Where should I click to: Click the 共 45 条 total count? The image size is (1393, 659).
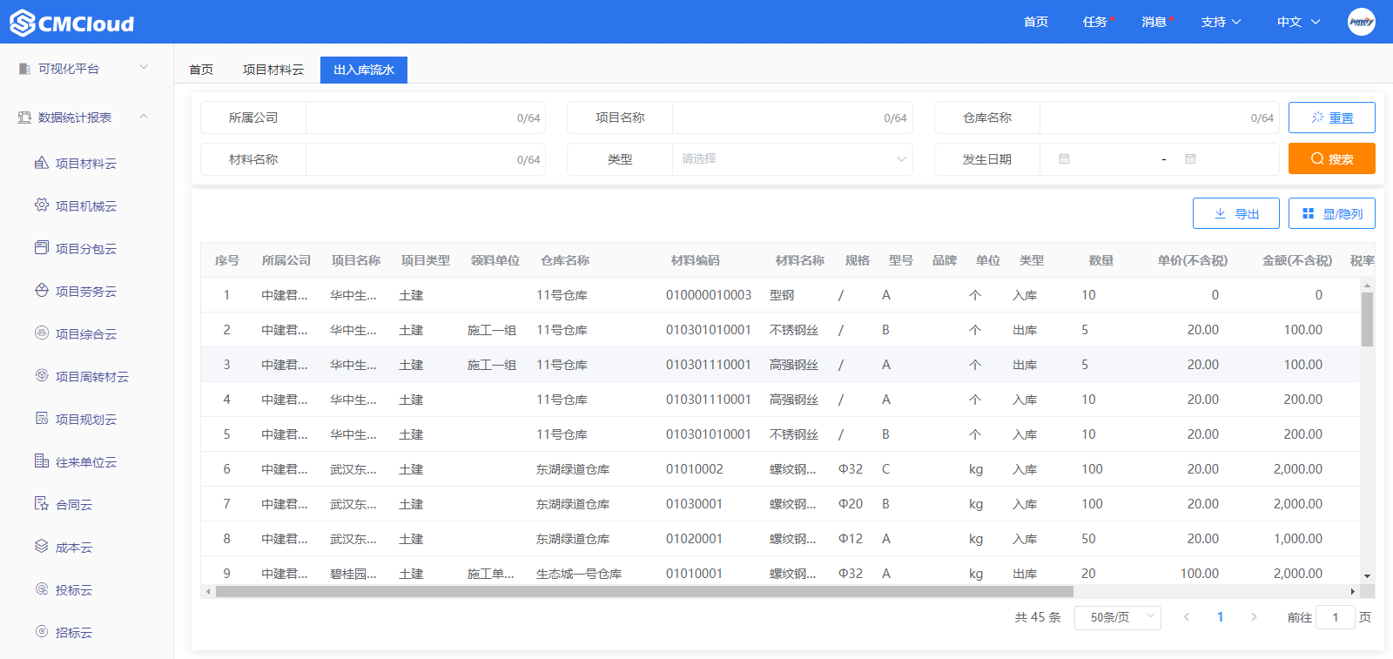pos(1038,617)
